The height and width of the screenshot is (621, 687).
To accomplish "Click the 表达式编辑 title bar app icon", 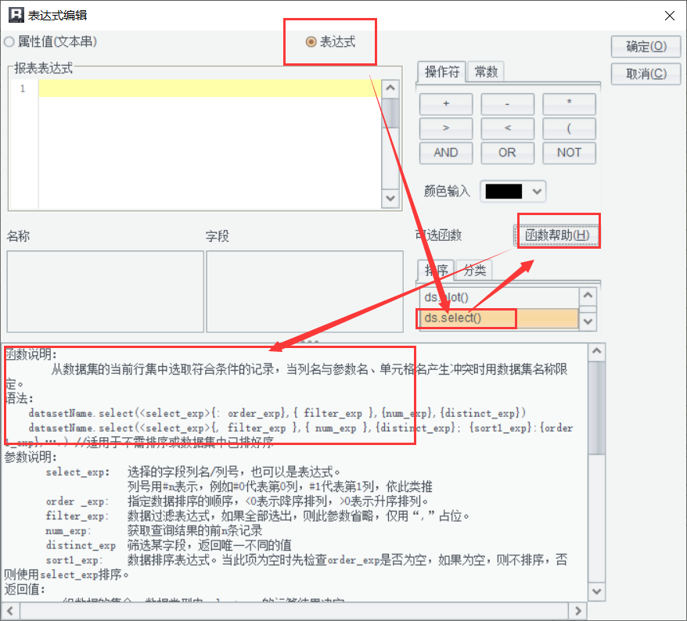I will (16, 15).
